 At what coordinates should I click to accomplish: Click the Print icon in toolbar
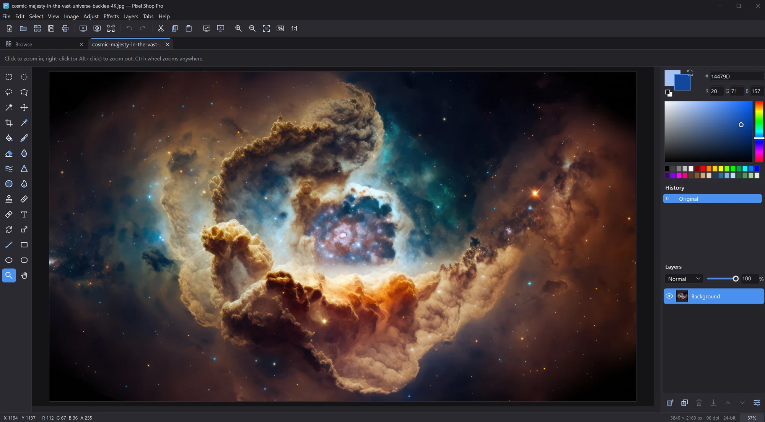tap(65, 28)
